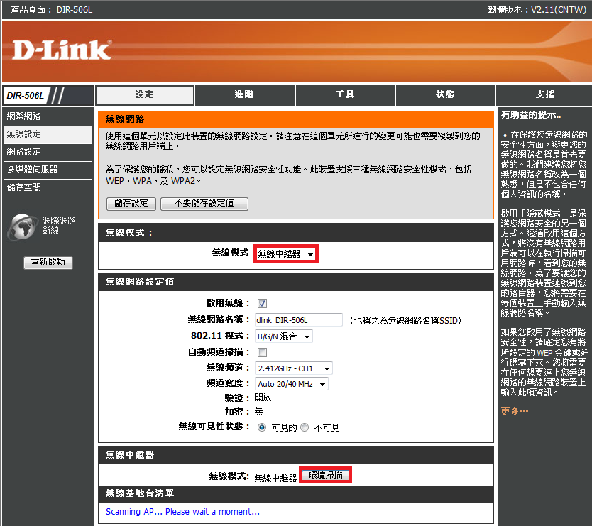Open 多媒體伺服器 in the sidebar
Viewport: 592px width, 526px height.
click(x=48, y=170)
